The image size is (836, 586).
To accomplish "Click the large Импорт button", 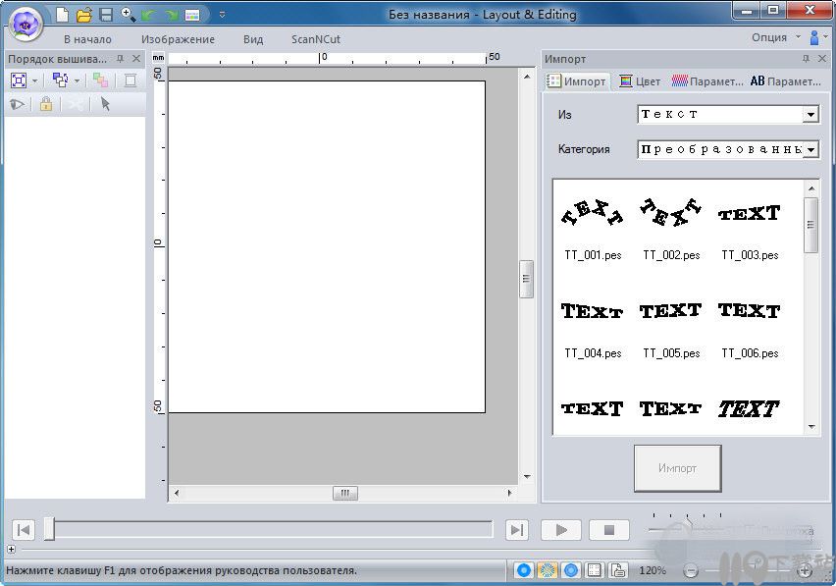I will point(678,468).
